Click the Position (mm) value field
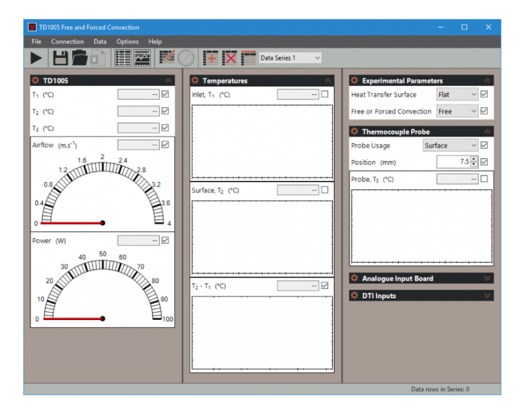Viewport: 521px width, 407px height. (x=453, y=162)
